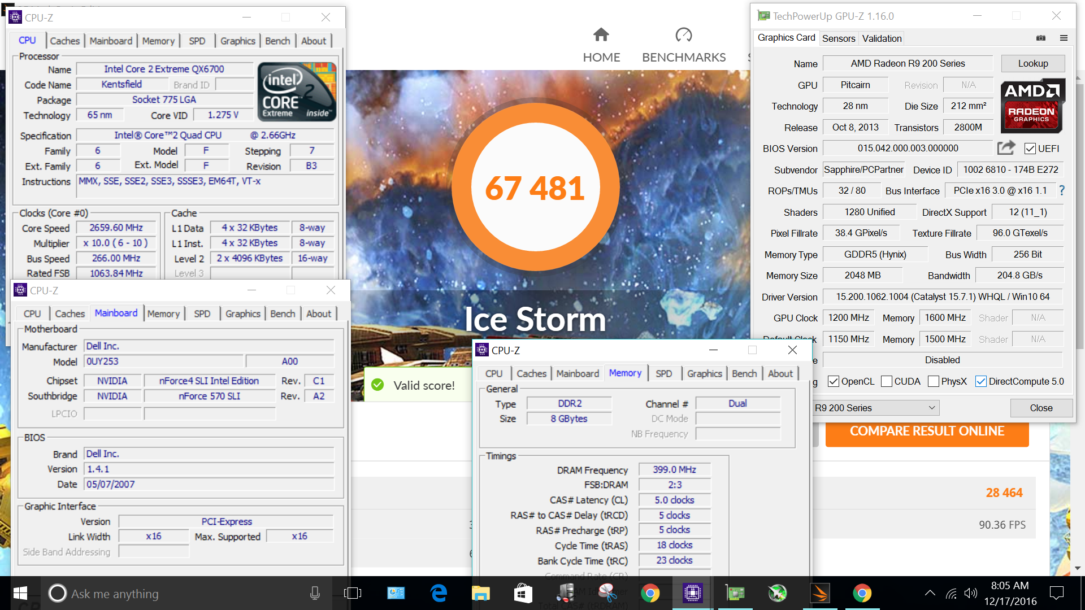Image resolution: width=1085 pixels, height=610 pixels.
Task: Click the Cortana microphone icon
Action: click(x=315, y=593)
